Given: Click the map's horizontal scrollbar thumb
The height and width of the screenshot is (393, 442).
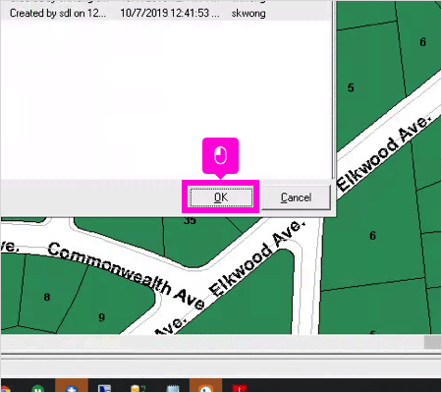Looking at the screenshot, I should [x=432, y=343].
